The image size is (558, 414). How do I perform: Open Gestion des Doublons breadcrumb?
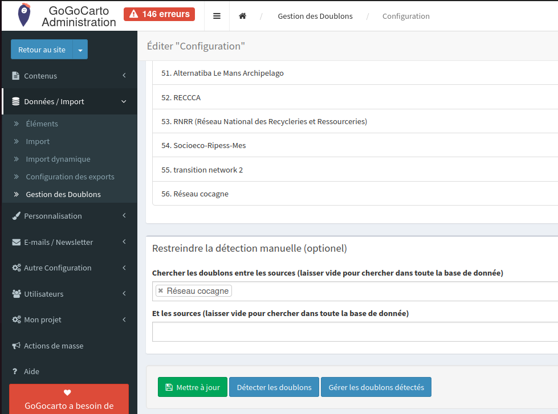pyautogui.click(x=315, y=16)
